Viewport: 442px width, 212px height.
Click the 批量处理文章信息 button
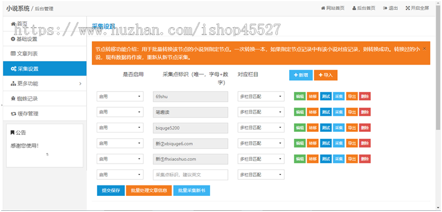pyautogui.click(x=149, y=190)
